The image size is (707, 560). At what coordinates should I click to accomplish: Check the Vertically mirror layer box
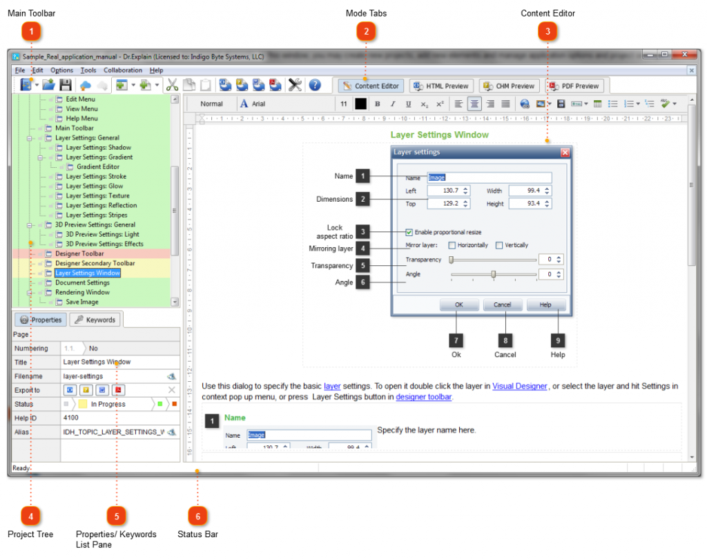click(x=499, y=246)
